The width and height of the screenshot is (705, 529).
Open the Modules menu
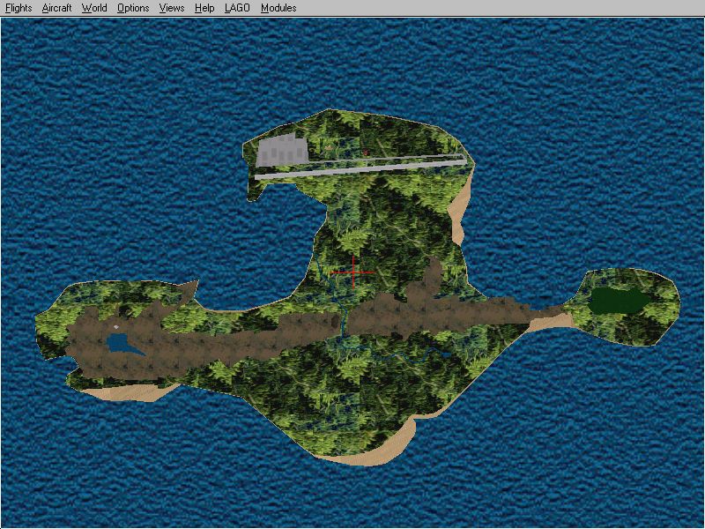pyautogui.click(x=278, y=8)
